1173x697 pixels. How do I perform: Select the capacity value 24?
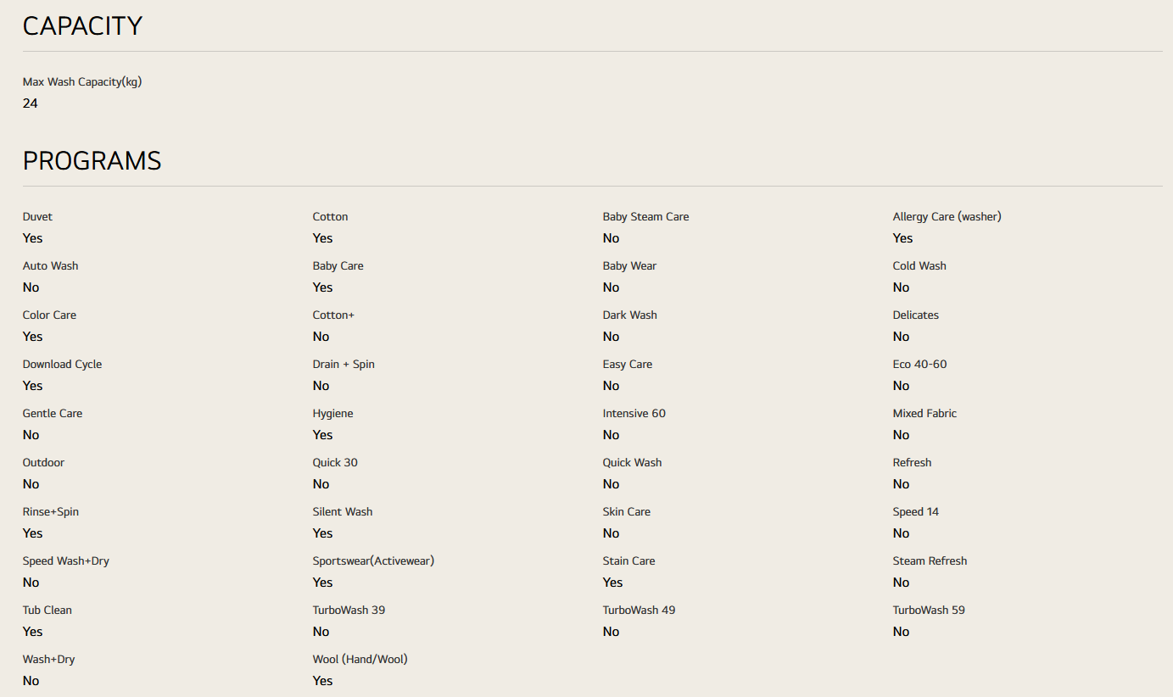coord(31,103)
